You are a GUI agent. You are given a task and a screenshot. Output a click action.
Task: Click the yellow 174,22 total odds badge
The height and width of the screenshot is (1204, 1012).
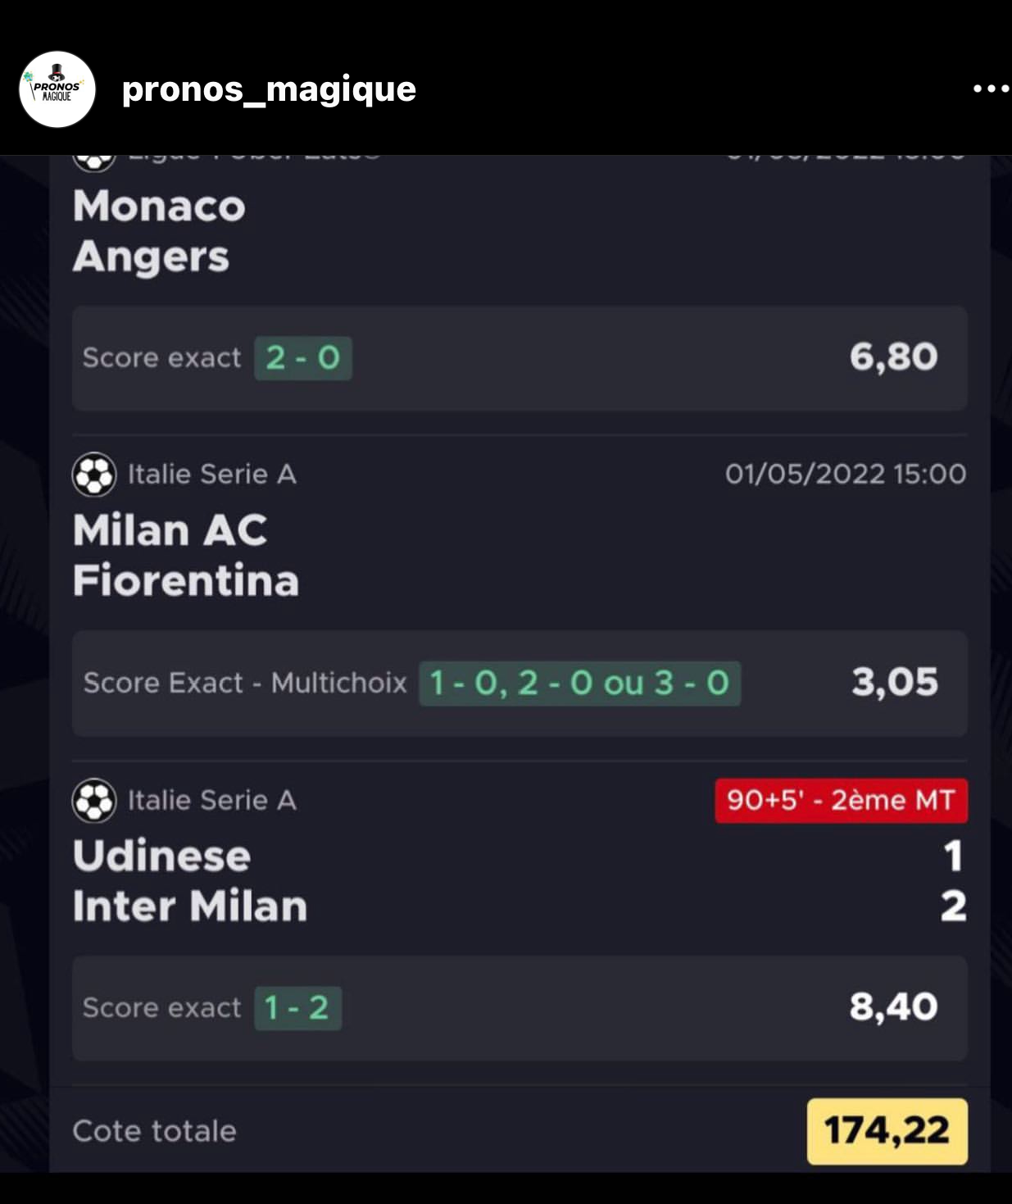tap(887, 1131)
